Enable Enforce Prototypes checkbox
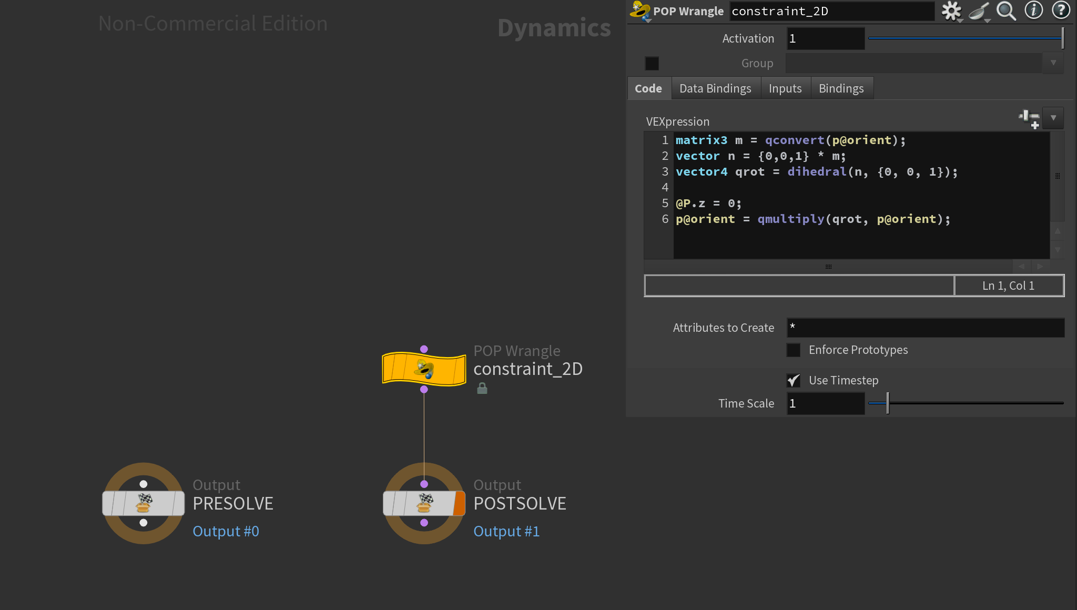Image resolution: width=1077 pixels, height=610 pixels. coord(794,350)
